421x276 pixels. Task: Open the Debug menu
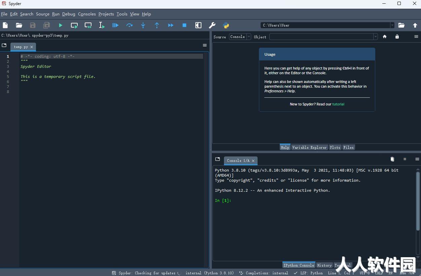pyautogui.click(x=69, y=14)
